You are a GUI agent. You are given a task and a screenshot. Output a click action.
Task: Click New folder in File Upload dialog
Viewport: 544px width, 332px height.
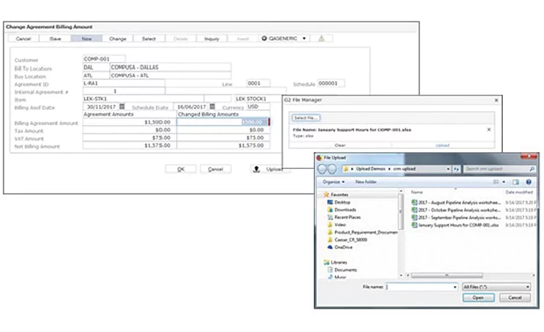[x=366, y=182]
